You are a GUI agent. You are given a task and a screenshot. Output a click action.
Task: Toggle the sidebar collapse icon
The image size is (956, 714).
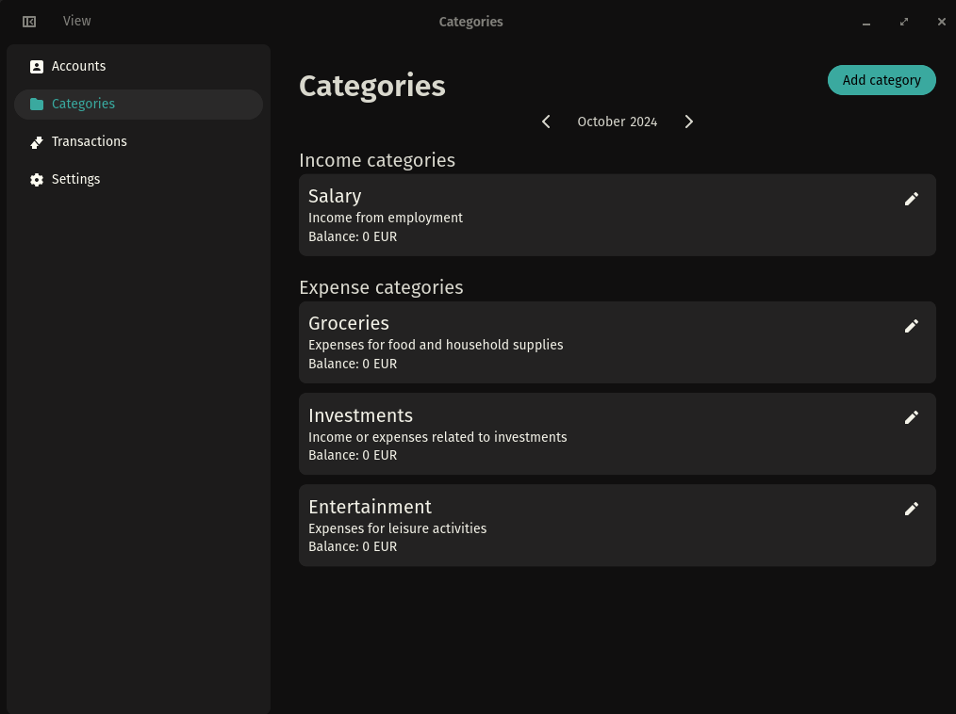(29, 22)
